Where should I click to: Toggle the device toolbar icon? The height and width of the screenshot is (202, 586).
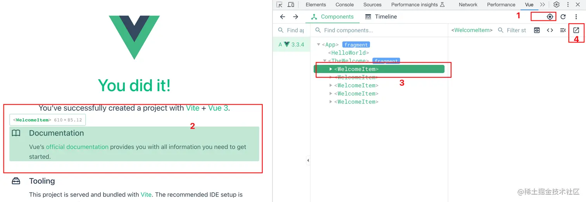(x=291, y=5)
